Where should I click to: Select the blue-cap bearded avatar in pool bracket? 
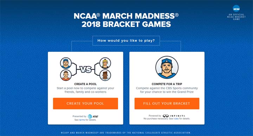[x=66, y=63]
